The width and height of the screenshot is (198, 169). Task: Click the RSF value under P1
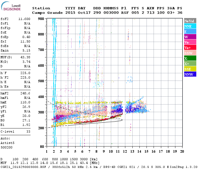coord(125,13)
